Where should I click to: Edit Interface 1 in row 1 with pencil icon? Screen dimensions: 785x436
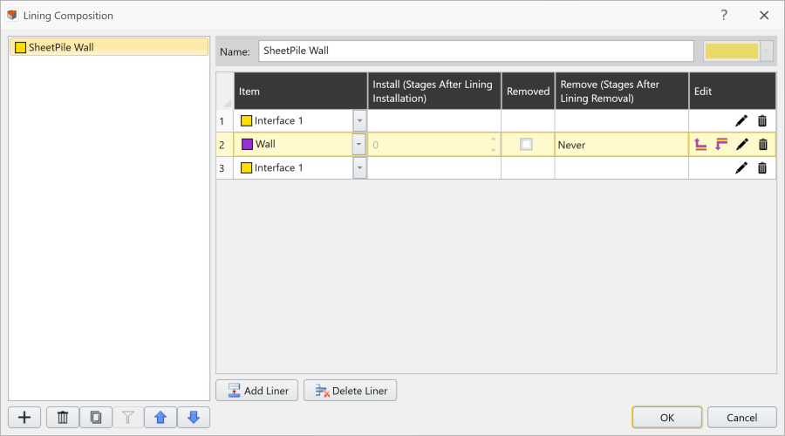pos(741,120)
